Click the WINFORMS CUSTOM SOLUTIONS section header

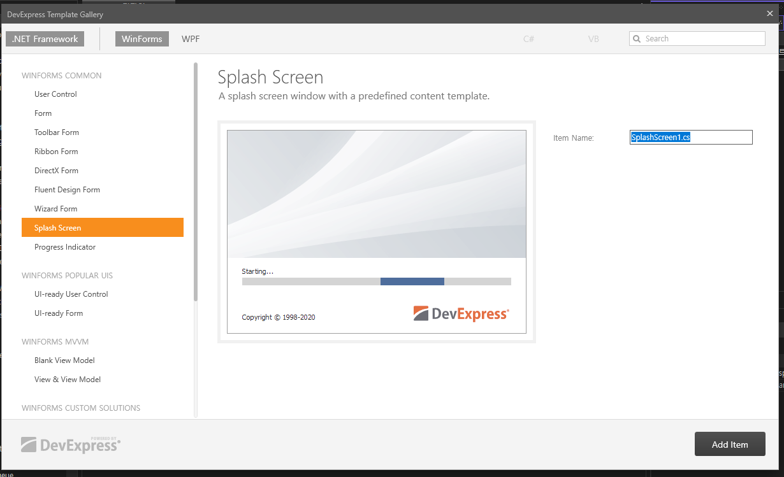tap(81, 408)
